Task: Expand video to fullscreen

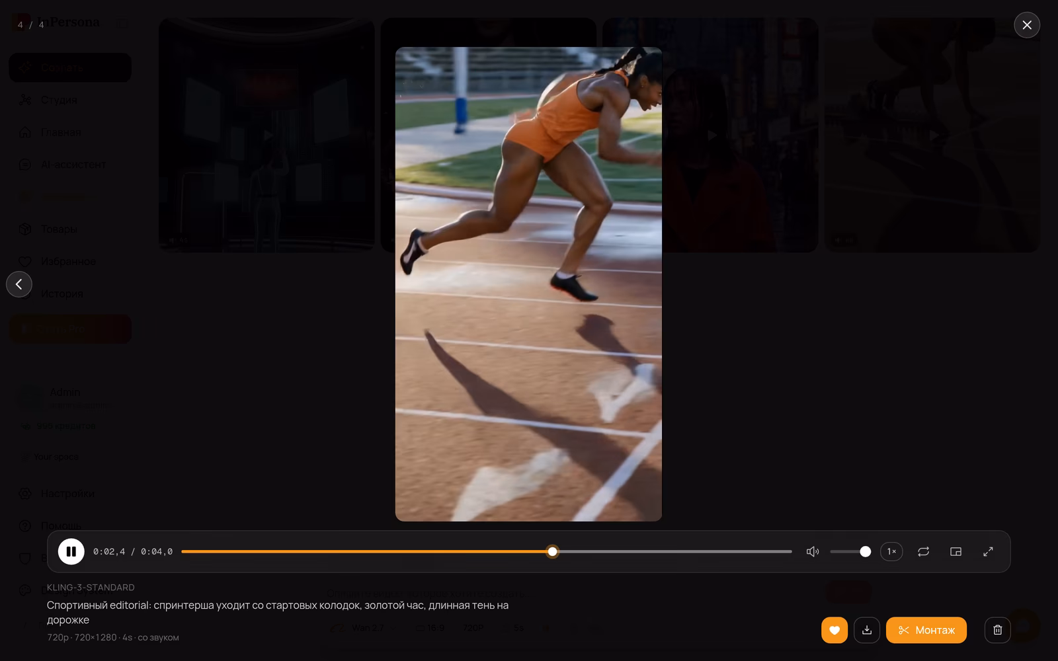Action: click(x=988, y=551)
